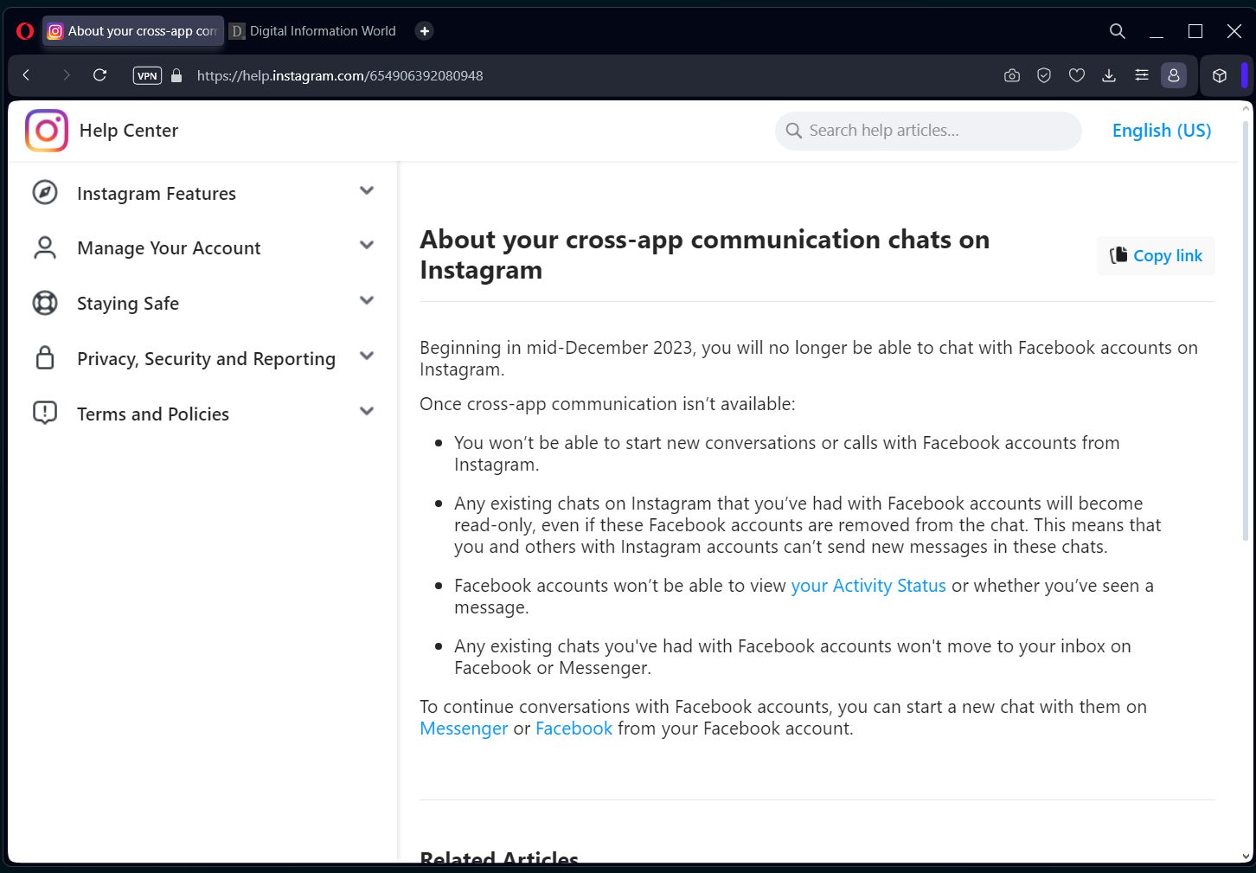Image resolution: width=1256 pixels, height=873 pixels.
Task: Open the profile account icon
Action: [x=1174, y=76]
